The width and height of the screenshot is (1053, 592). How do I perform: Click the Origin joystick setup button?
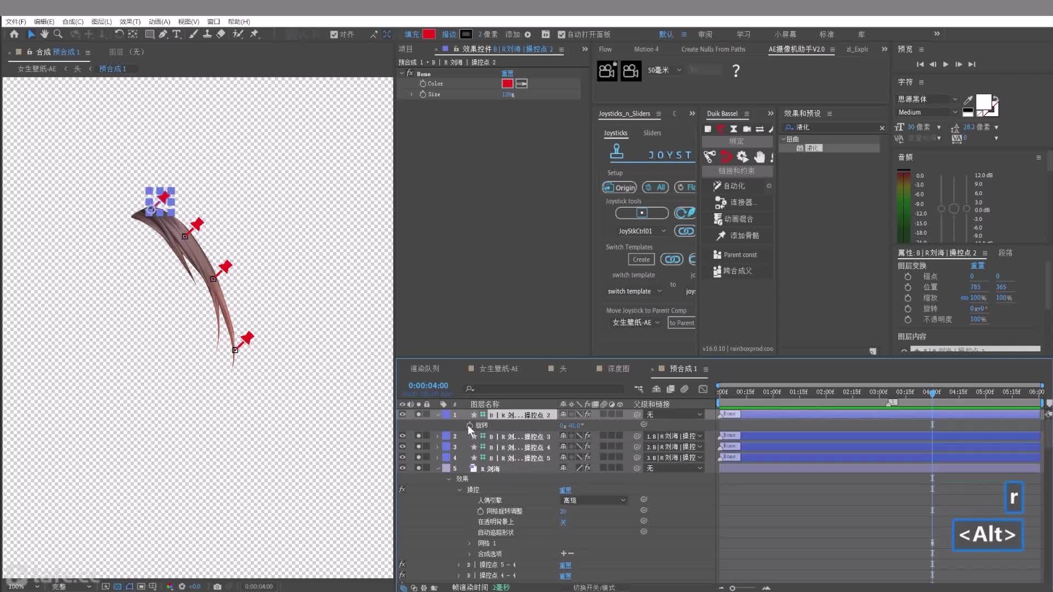[620, 187]
